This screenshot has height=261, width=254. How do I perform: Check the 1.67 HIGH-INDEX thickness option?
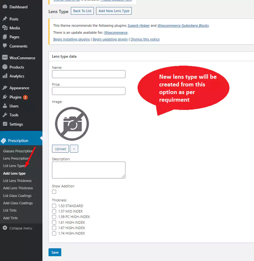pos(54,228)
